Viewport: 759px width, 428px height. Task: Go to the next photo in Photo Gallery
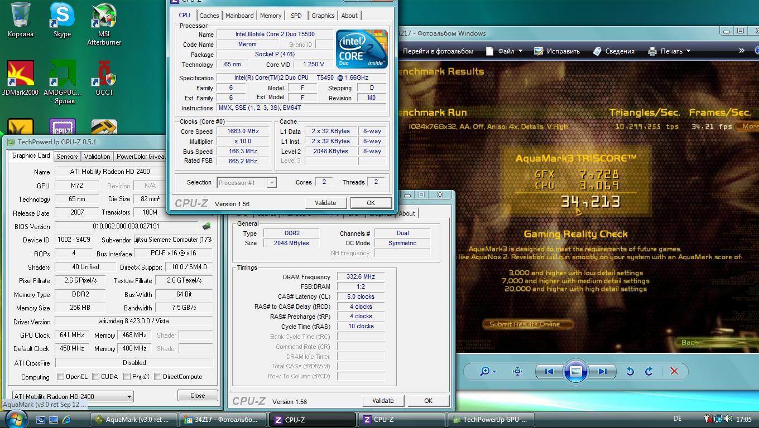coord(603,371)
